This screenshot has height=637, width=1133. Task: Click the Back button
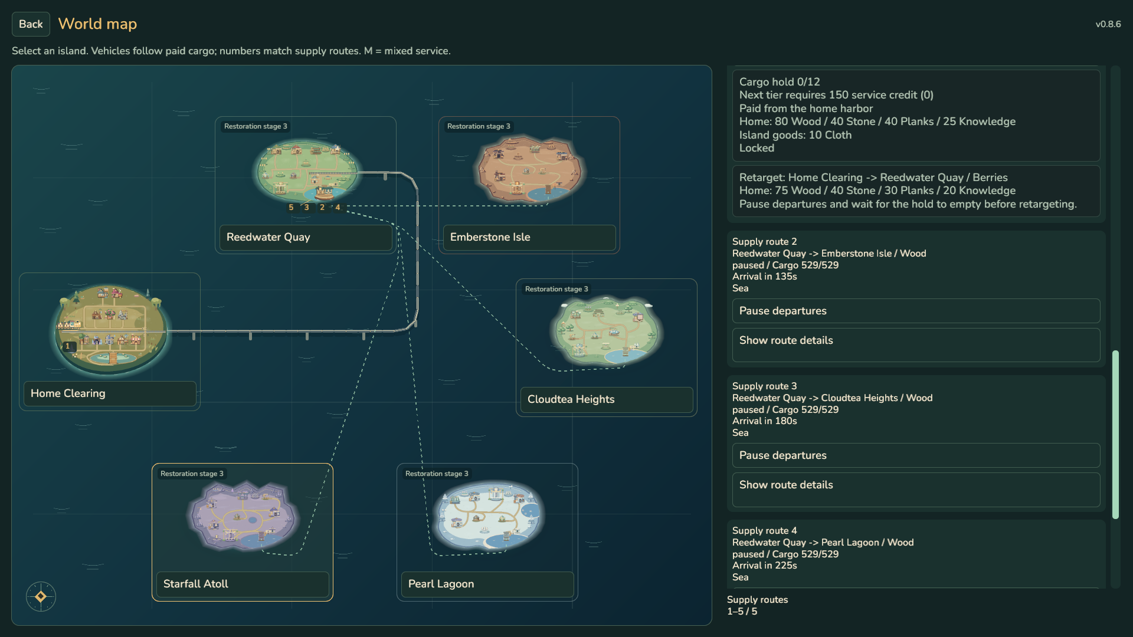click(31, 24)
